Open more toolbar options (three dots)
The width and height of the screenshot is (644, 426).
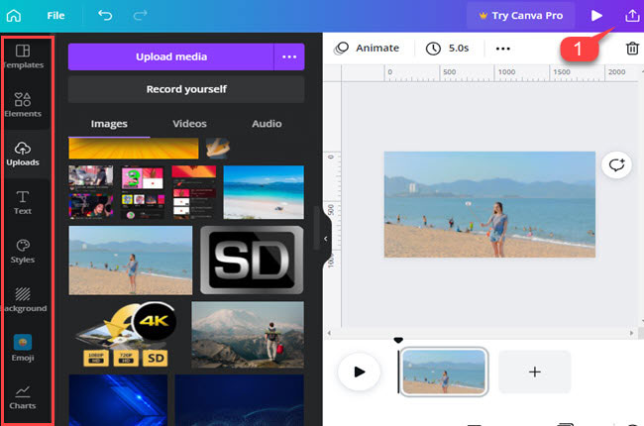(x=502, y=49)
